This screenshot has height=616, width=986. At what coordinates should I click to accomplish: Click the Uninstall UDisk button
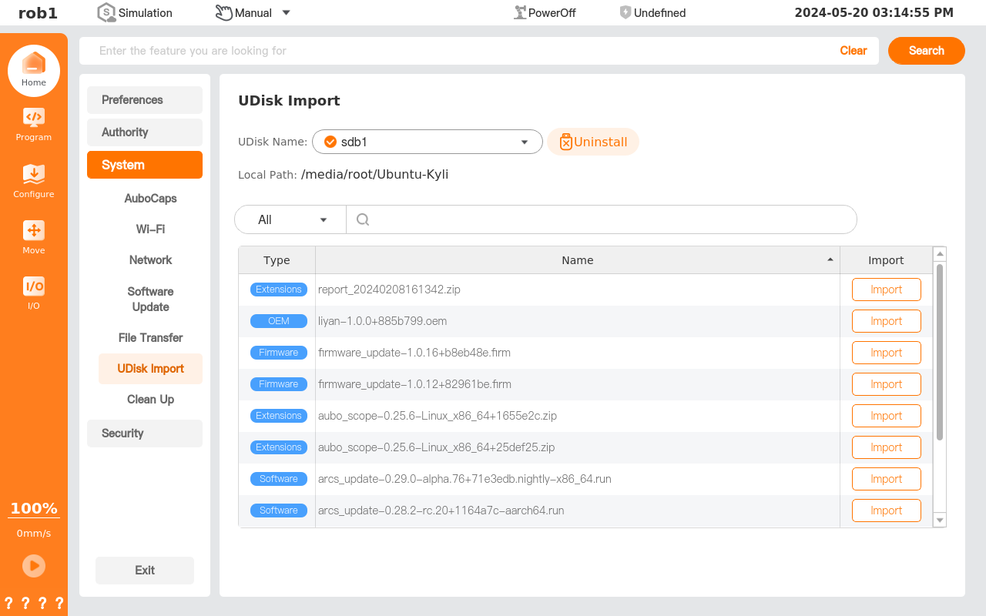[593, 142]
